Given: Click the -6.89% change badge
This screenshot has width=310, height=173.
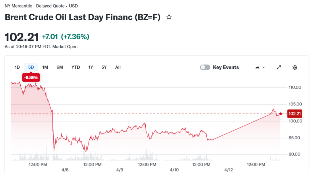Looking at the screenshot, I should [x=31, y=78].
